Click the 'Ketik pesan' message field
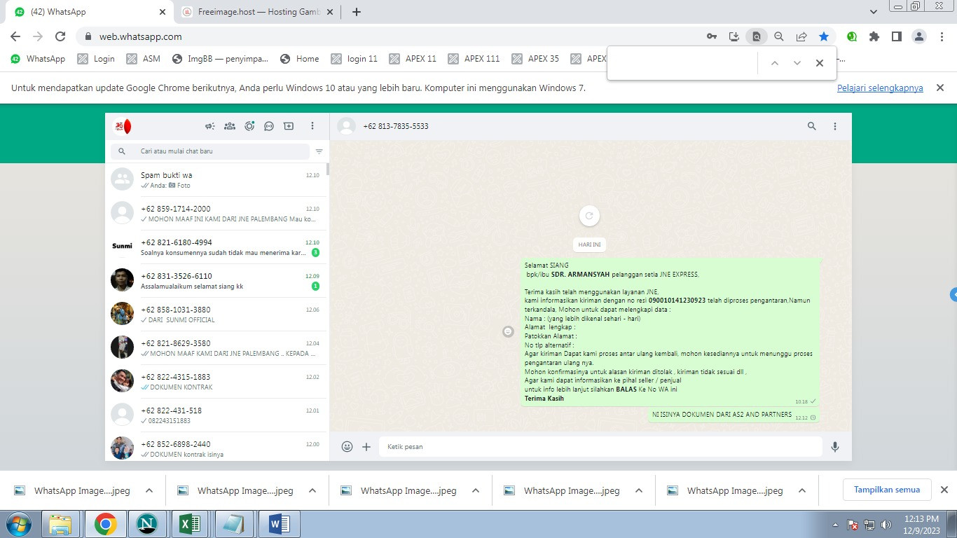The width and height of the screenshot is (957, 538). [x=600, y=446]
